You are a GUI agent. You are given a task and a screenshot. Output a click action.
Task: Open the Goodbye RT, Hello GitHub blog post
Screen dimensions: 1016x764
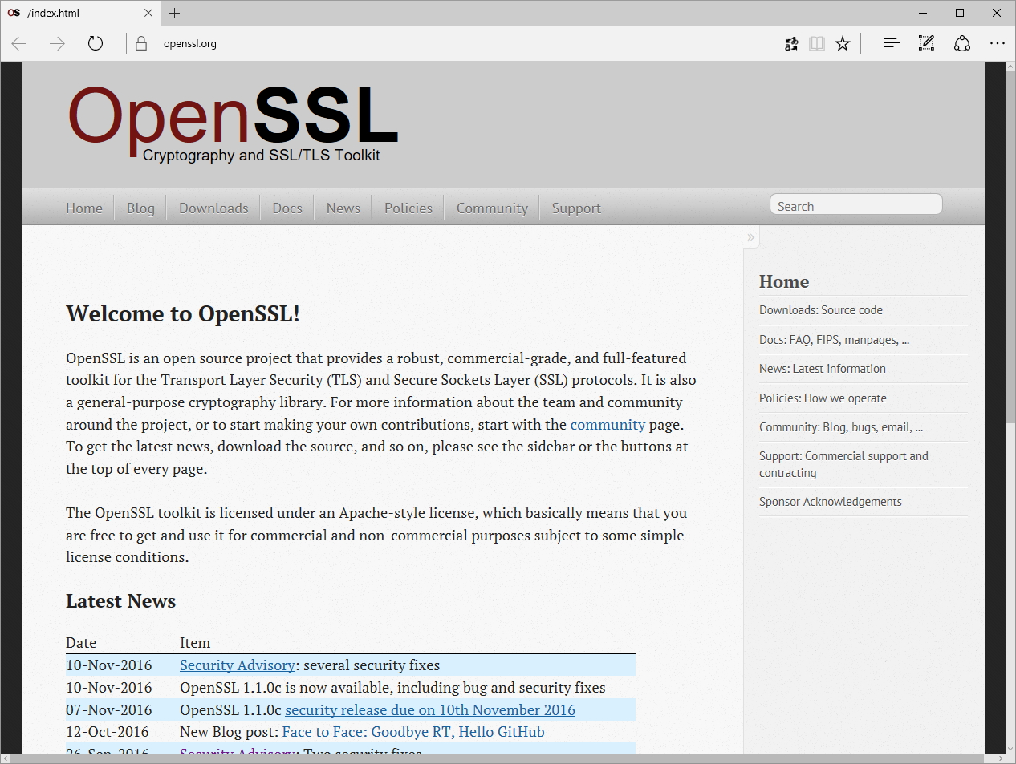click(x=412, y=731)
